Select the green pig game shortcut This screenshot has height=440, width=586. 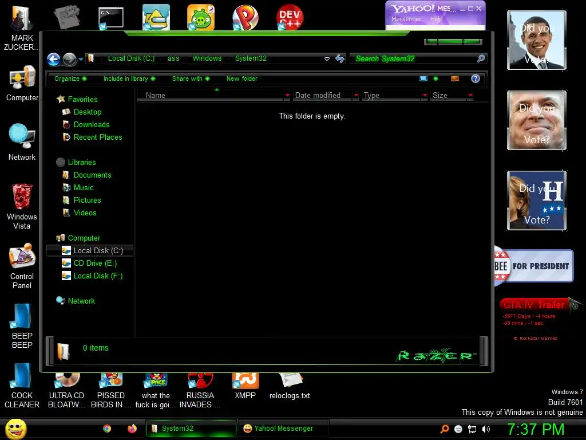tap(201, 17)
